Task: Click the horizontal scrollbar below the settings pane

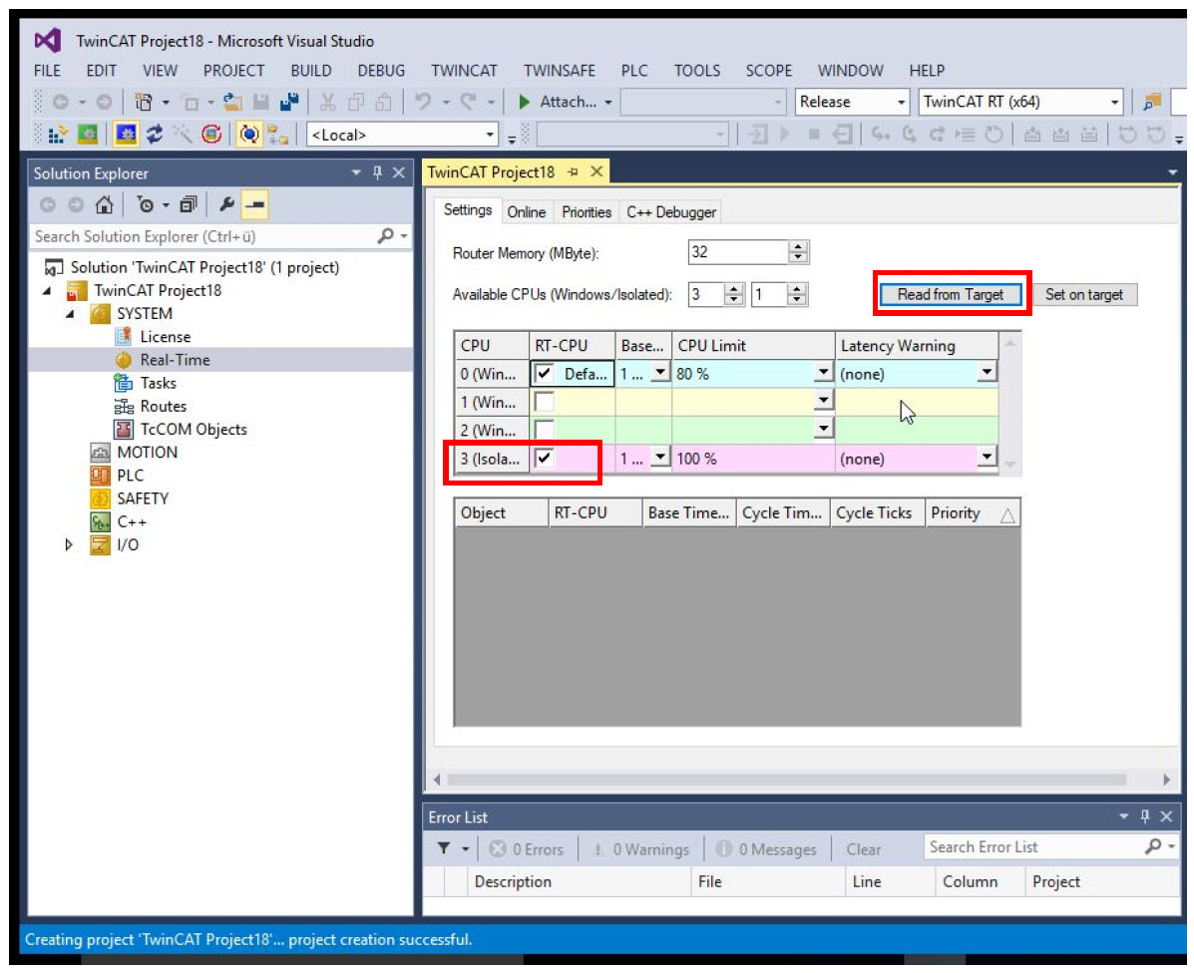Action: [786, 780]
